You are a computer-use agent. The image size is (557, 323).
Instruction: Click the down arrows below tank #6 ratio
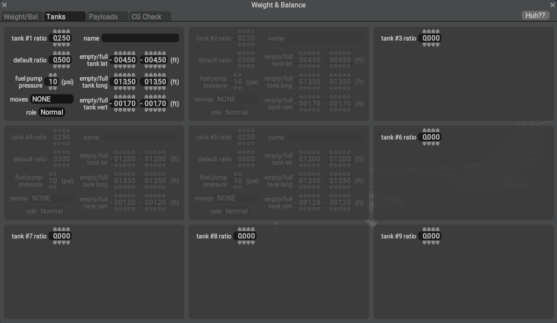(x=431, y=143)
